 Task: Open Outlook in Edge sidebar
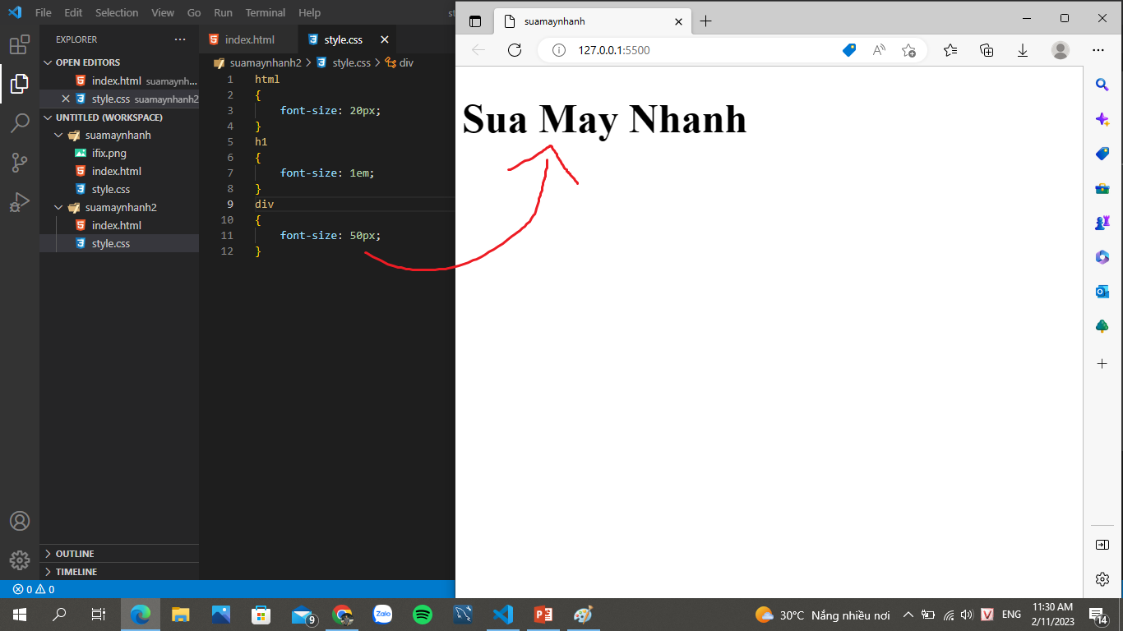click(1102, 292)
